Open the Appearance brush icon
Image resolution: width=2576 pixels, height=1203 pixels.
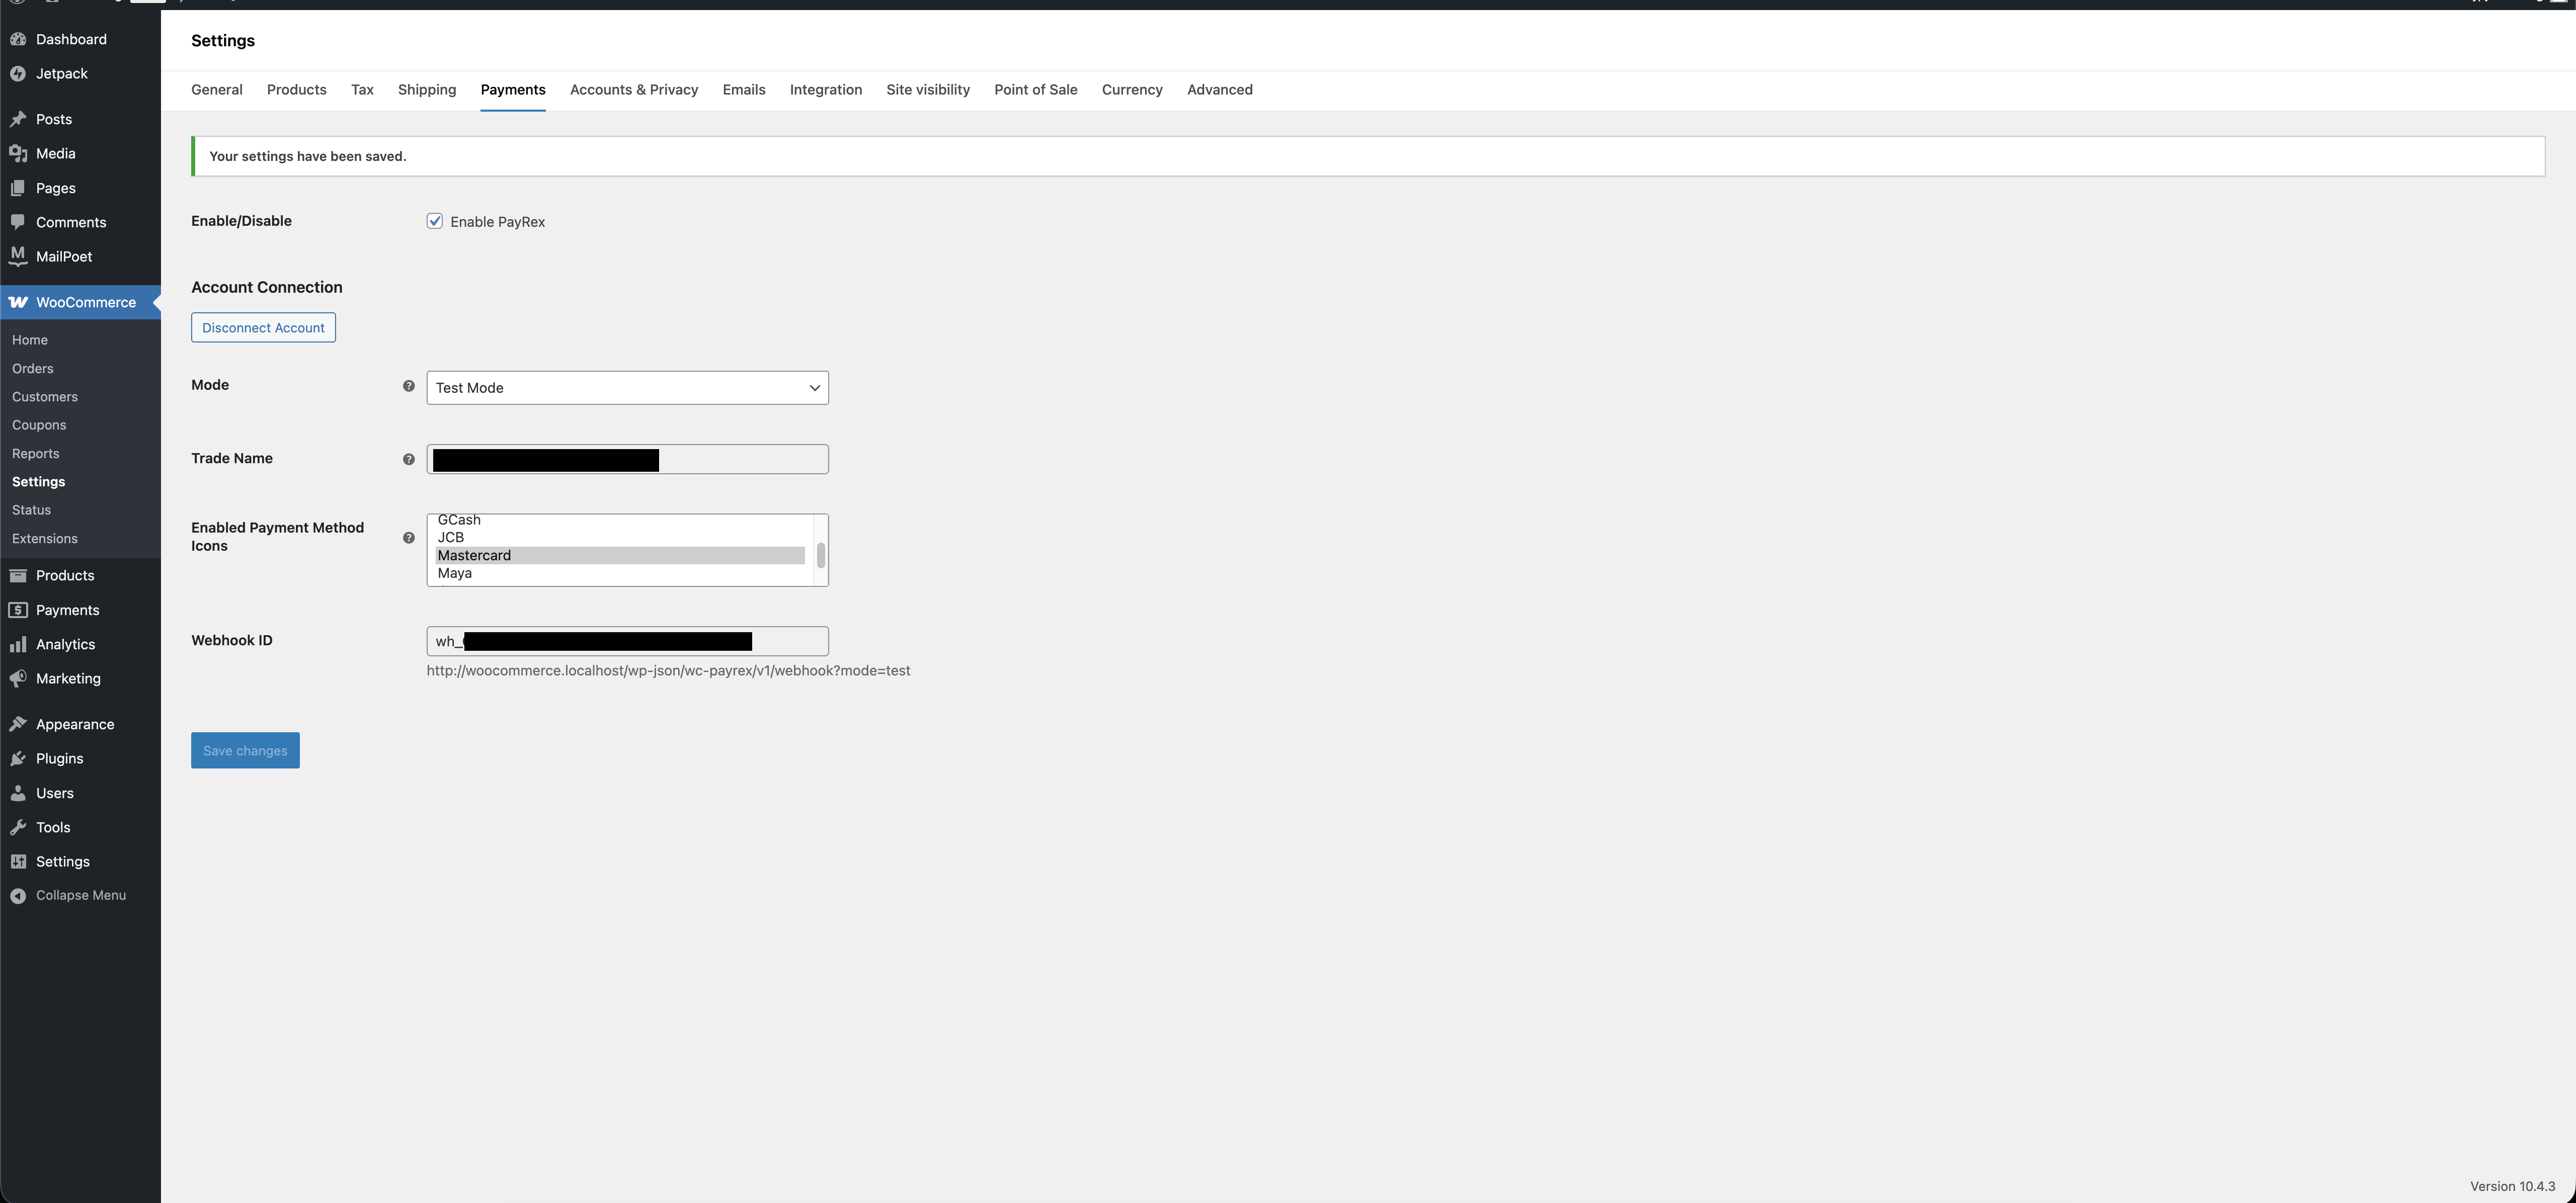[x=19, y=724]
